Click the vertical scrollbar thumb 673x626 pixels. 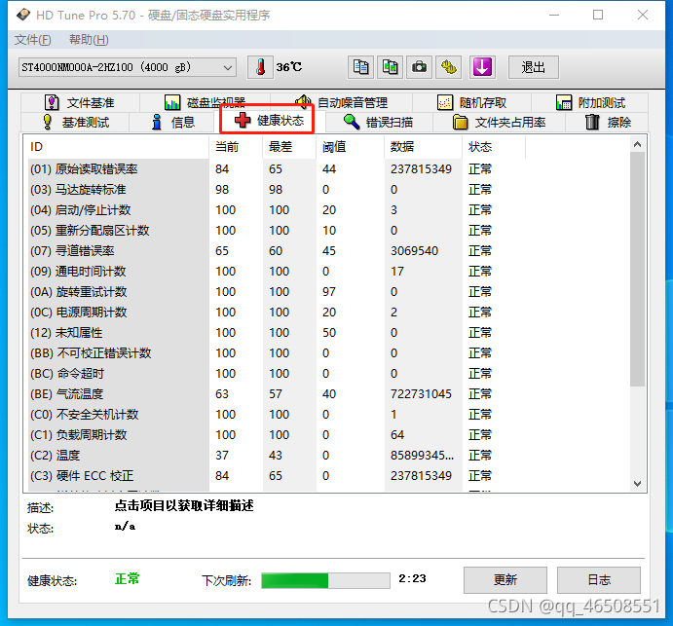(x=637, y=269)
